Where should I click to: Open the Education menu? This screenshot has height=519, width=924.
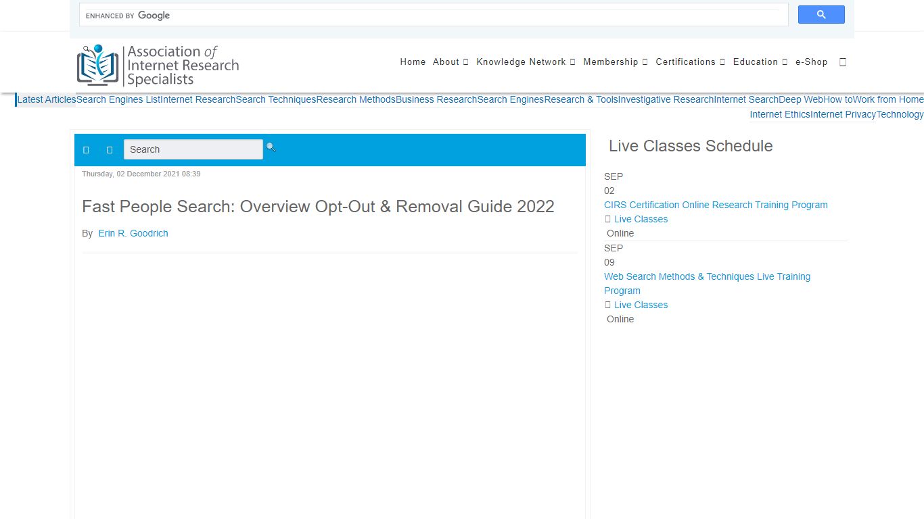point(756,61)
